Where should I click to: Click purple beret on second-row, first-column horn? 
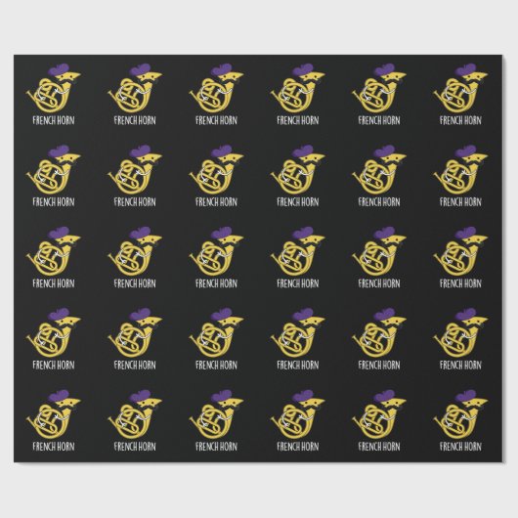(59, 151)
